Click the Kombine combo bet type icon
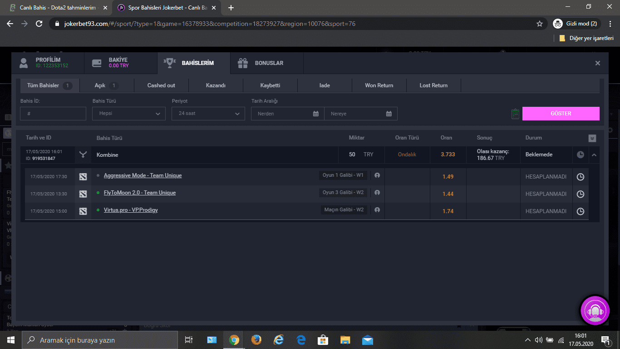620x349 pixels. click(x=83, y=155)
